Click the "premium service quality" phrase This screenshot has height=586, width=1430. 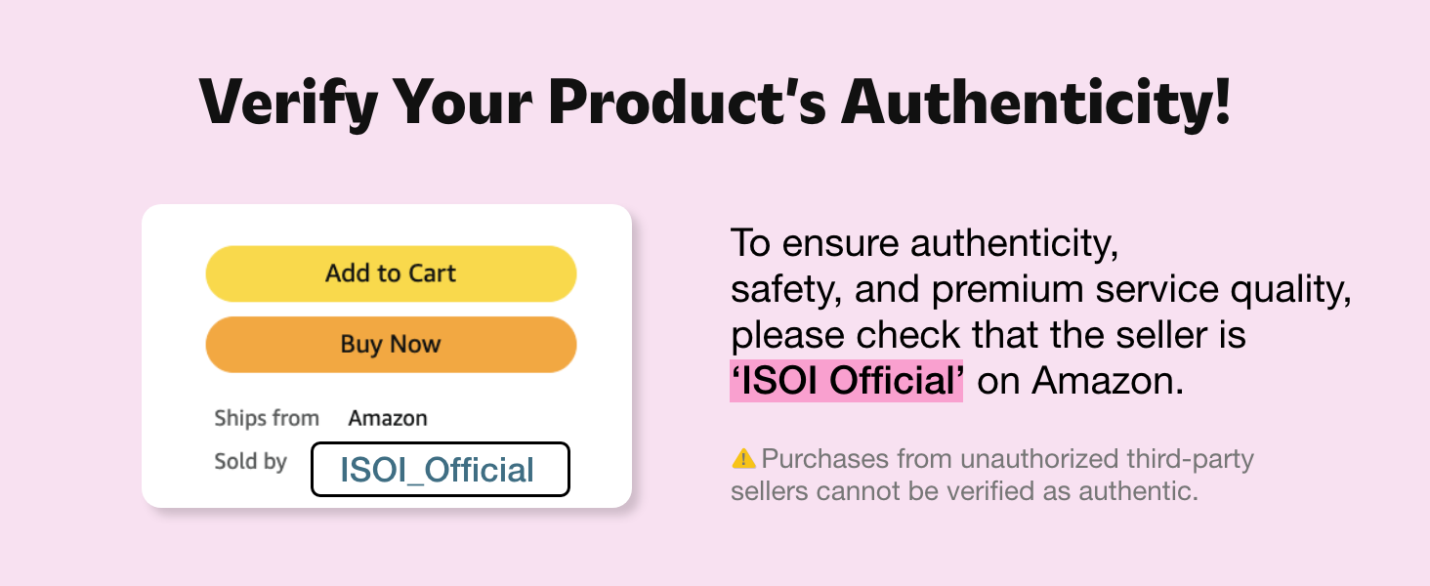[x=1141, y=290]
